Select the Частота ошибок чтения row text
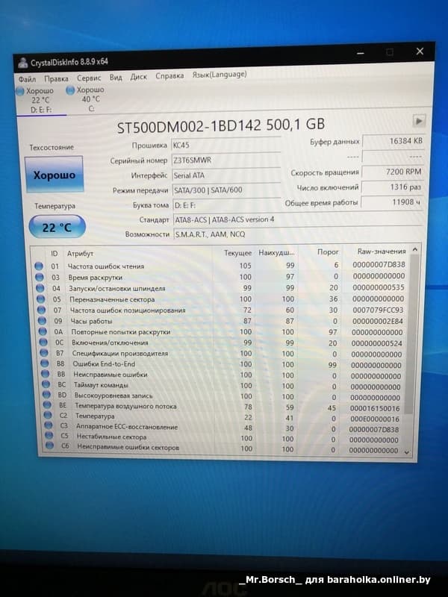This screenshot has height=597, width=448. (106, 266)
